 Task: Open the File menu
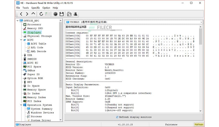pyautogui.click(x=18, y=8)
